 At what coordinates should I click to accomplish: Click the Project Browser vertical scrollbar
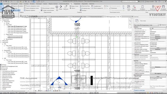(x=30, y=39)
